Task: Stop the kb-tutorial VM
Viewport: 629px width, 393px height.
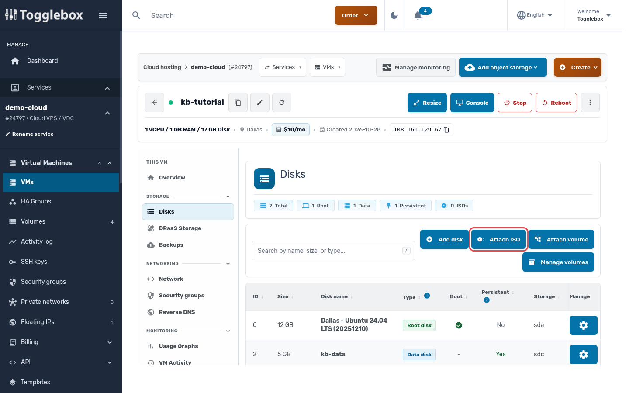Action: (x=515, y=103)
